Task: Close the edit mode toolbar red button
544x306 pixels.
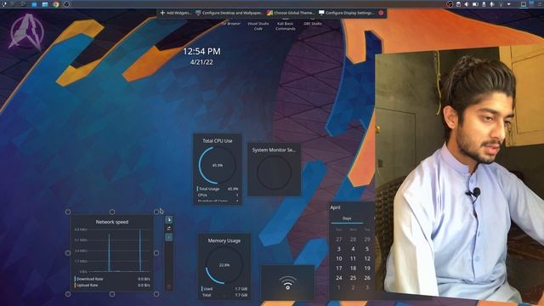Action: click(381, 13)
